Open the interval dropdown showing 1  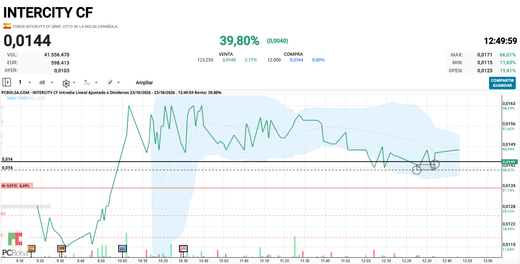(25, 82)
